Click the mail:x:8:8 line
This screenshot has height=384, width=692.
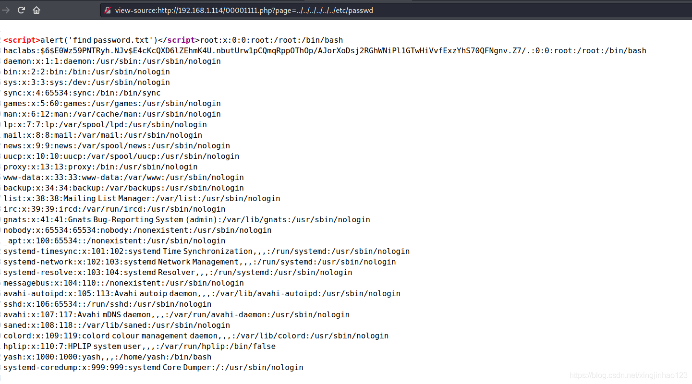(103, 135)
